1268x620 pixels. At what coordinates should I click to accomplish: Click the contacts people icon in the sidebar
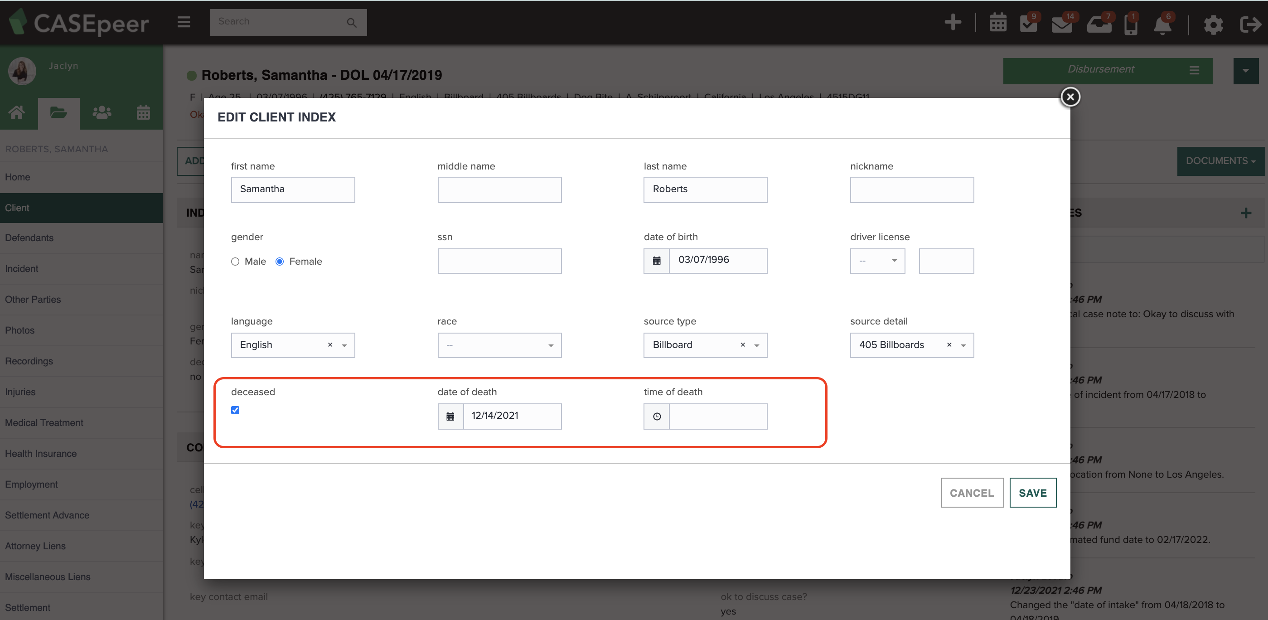click(x=102, y=112)
